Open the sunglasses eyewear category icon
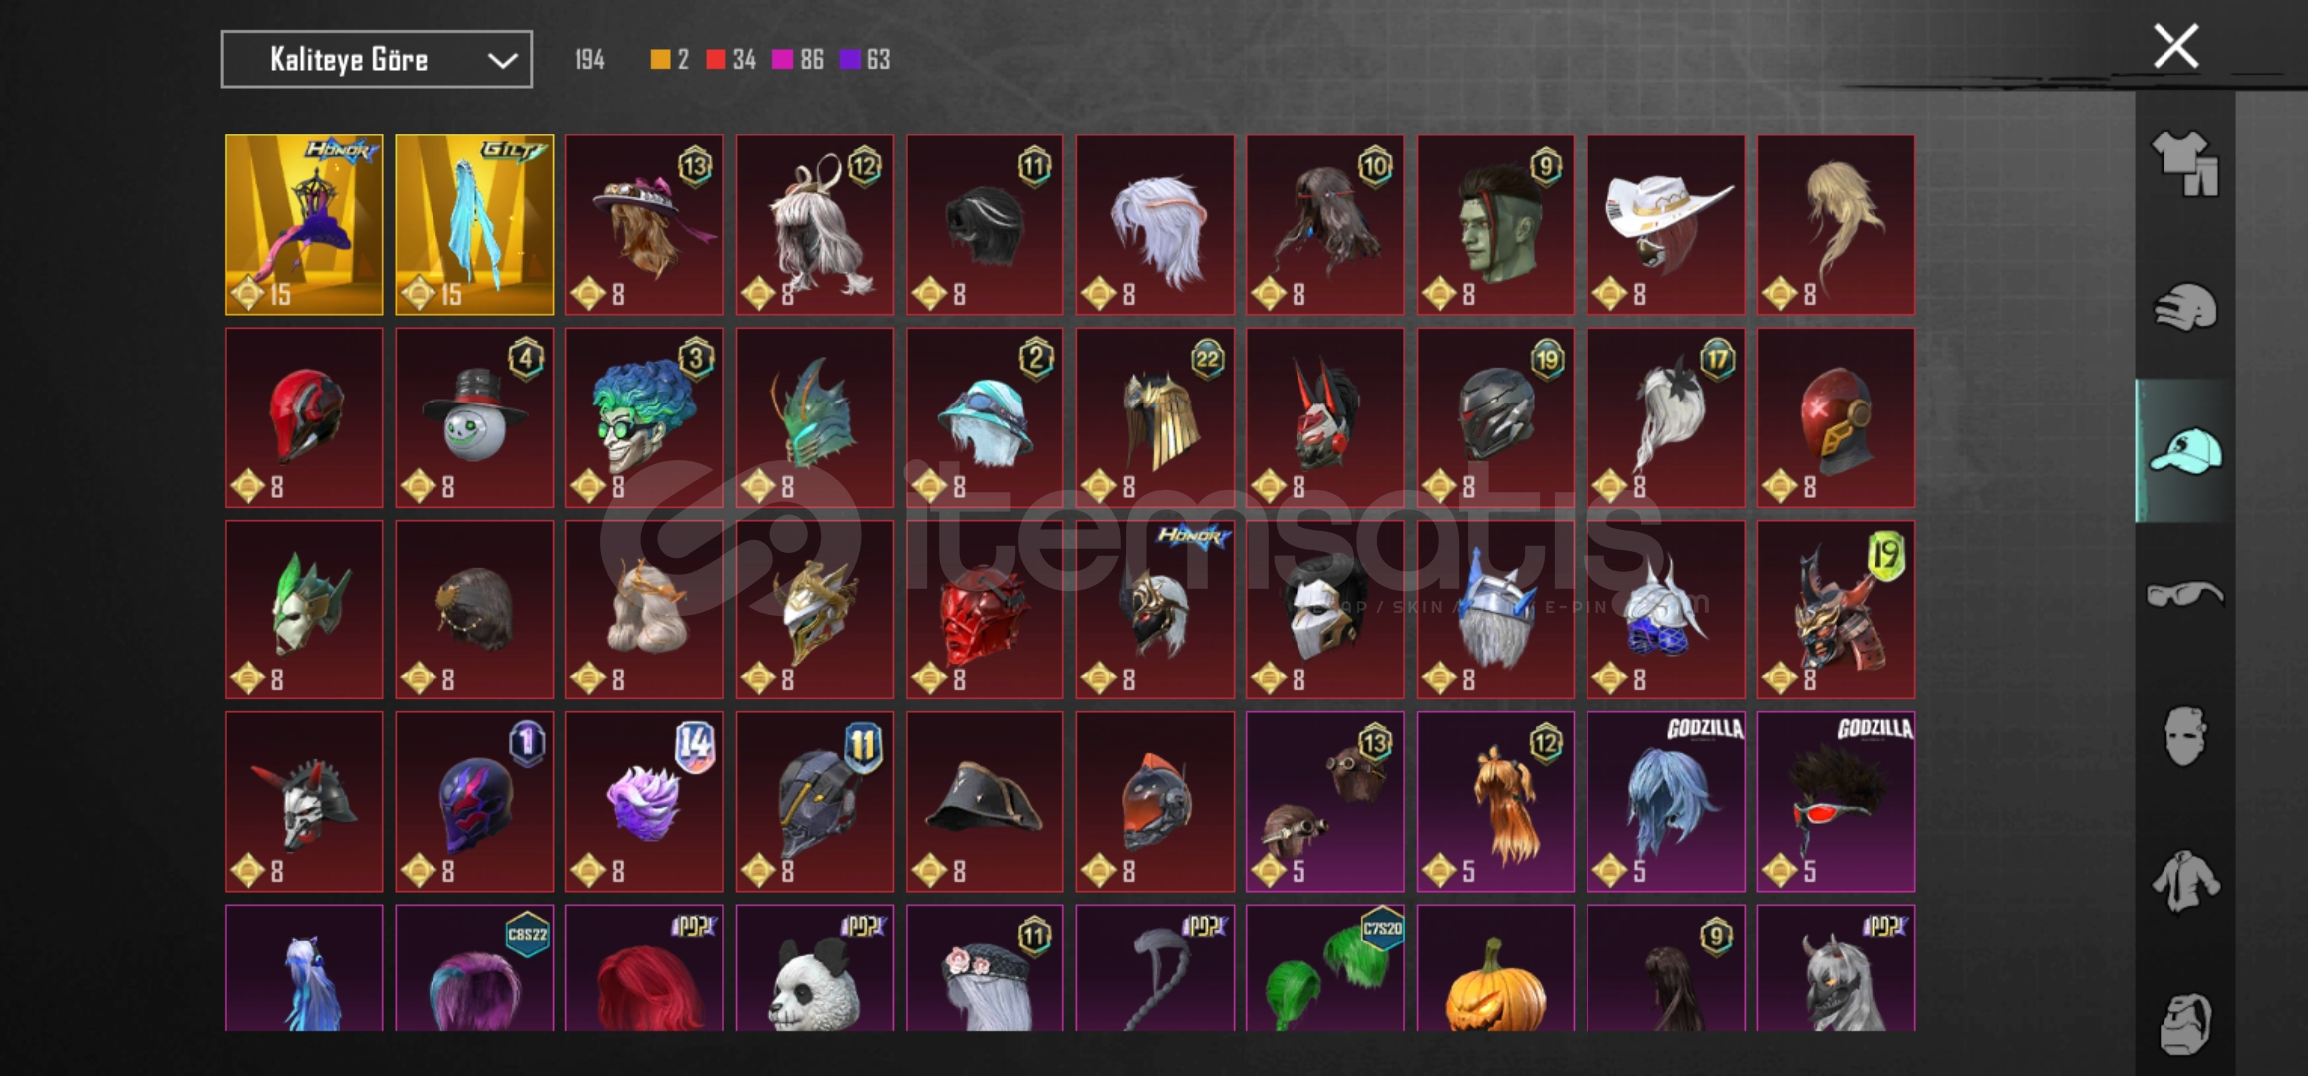The width and height of the screenshot is (2308, 1076). pos(2185,595)
